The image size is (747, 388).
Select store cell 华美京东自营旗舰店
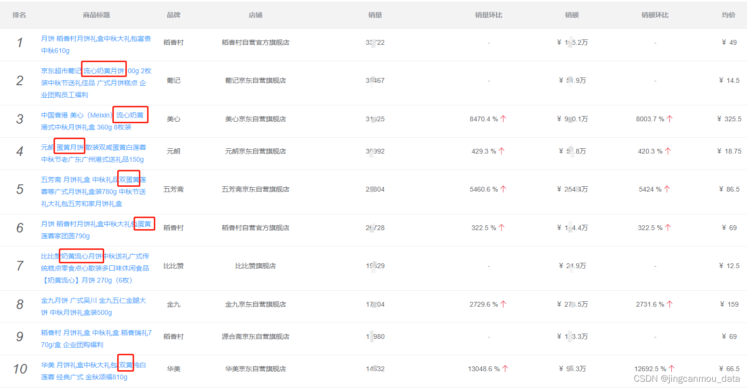256,369
